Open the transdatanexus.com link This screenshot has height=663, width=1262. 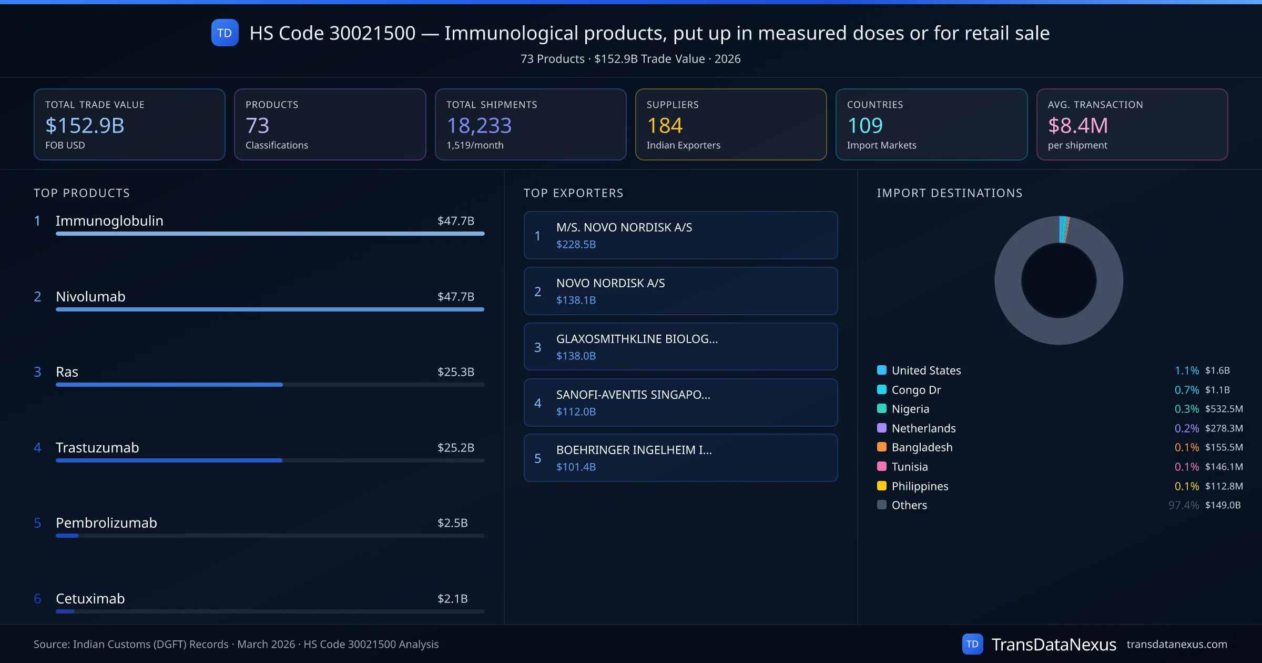click(x=1177, y=644)
